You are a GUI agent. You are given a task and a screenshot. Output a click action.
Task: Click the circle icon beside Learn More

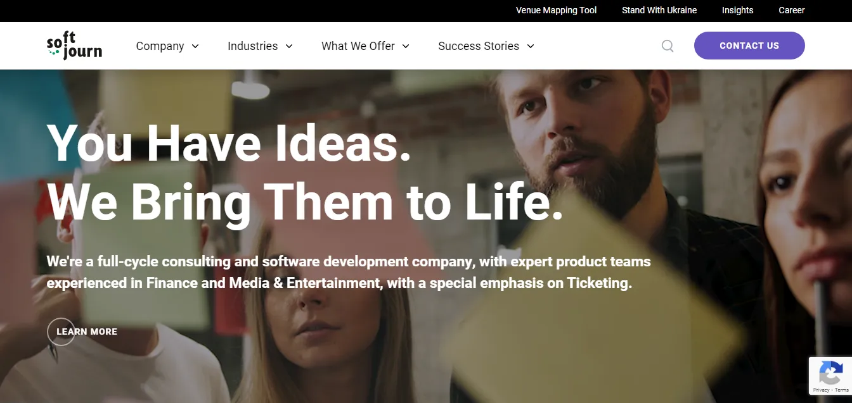[61, 332]
